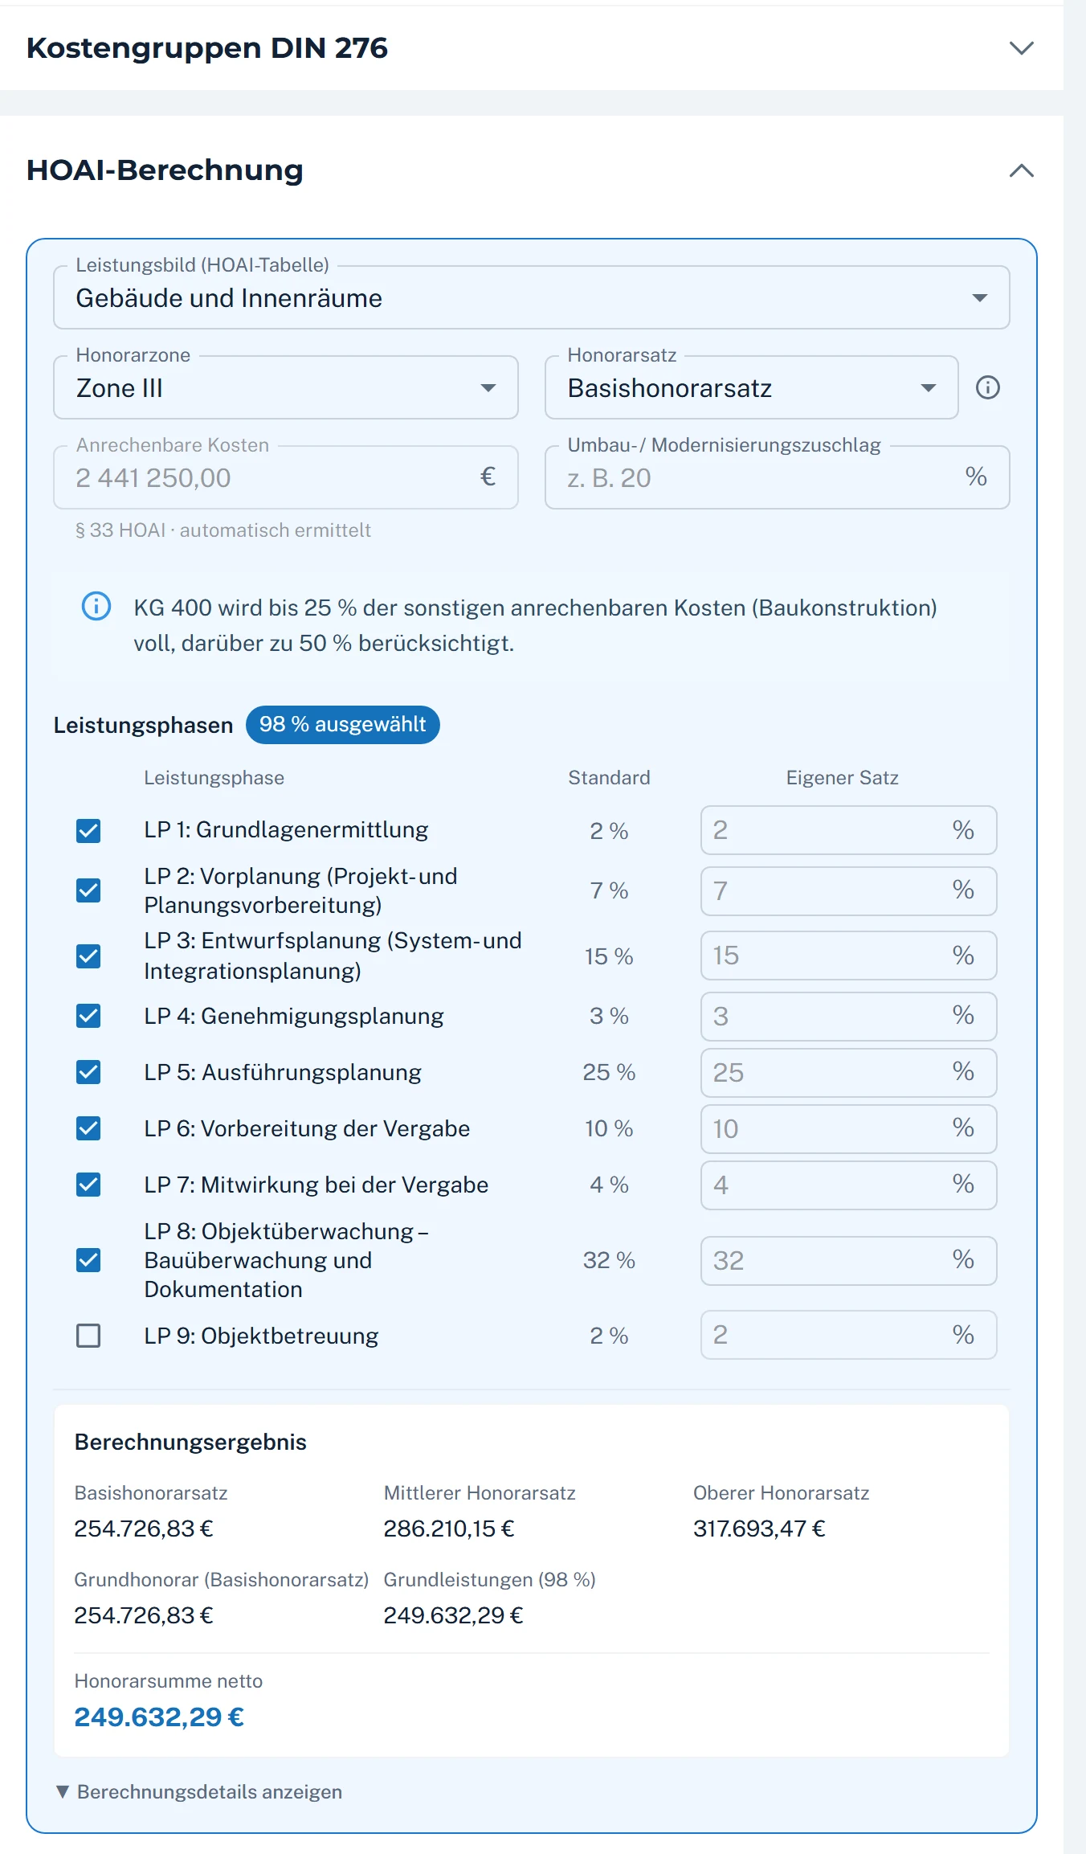Click the Mittlerer Honorarsatz value 286.210,15 €

449,1528
